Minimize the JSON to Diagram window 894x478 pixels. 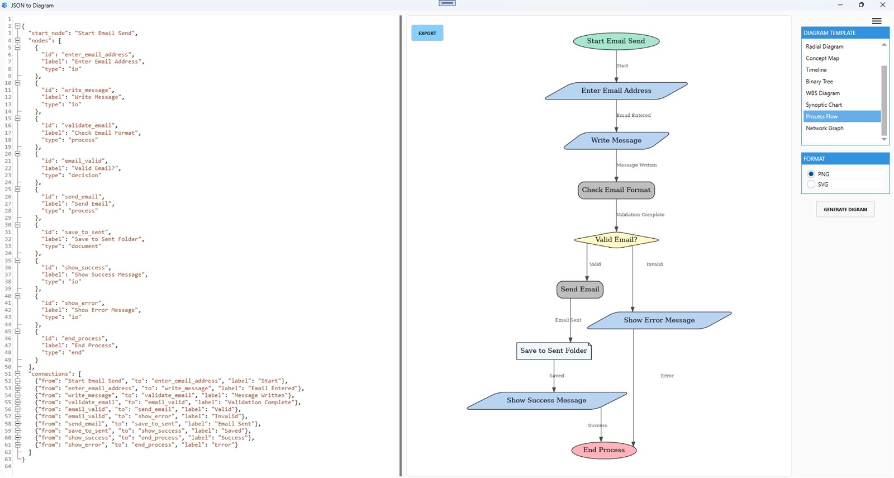pyautogui.click(x=840, y=5)
